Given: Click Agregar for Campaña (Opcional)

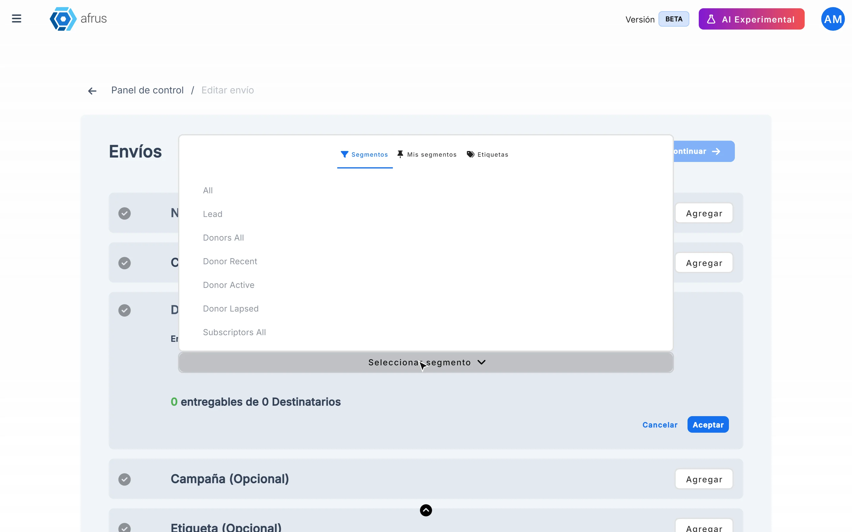Looking at the screenshot, I should pyautogui.click(x=704, y=479).
